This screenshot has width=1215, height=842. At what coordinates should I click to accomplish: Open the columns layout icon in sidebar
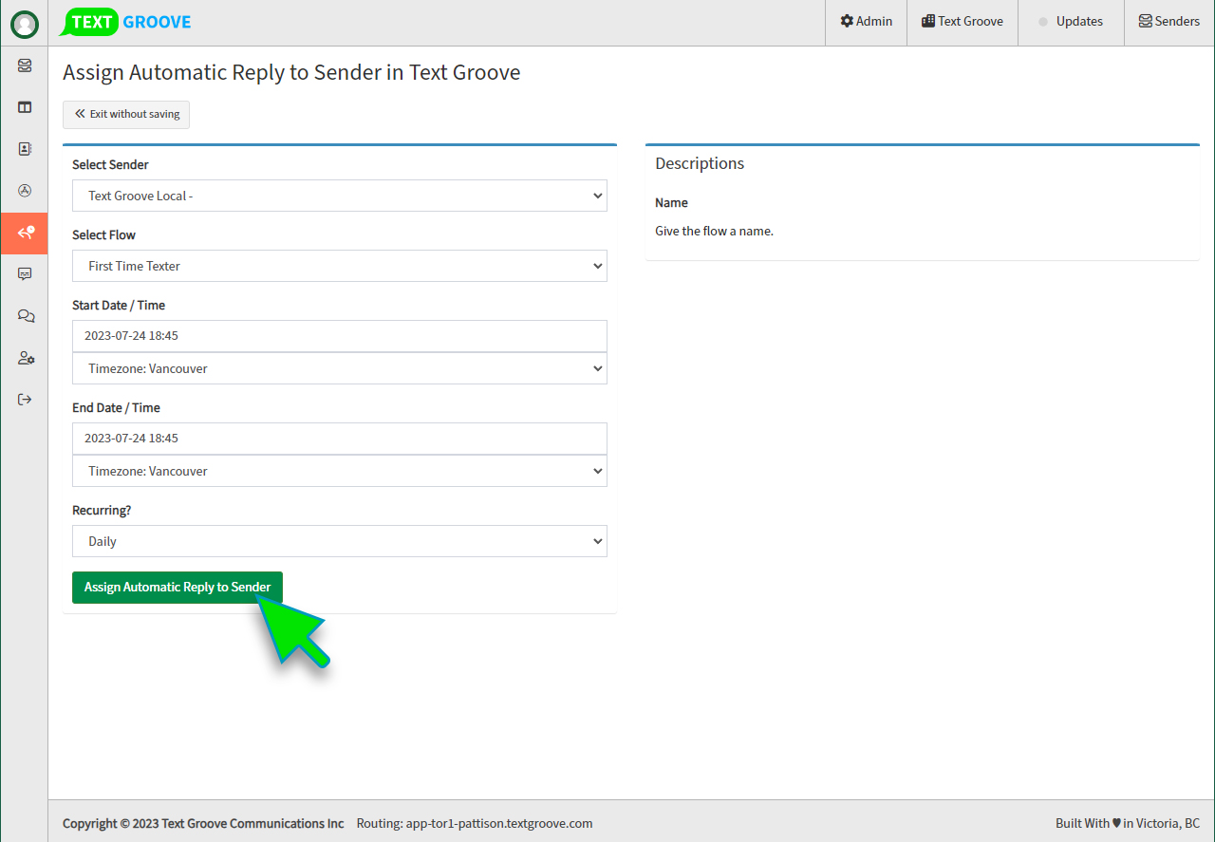[x=25, y=107]
